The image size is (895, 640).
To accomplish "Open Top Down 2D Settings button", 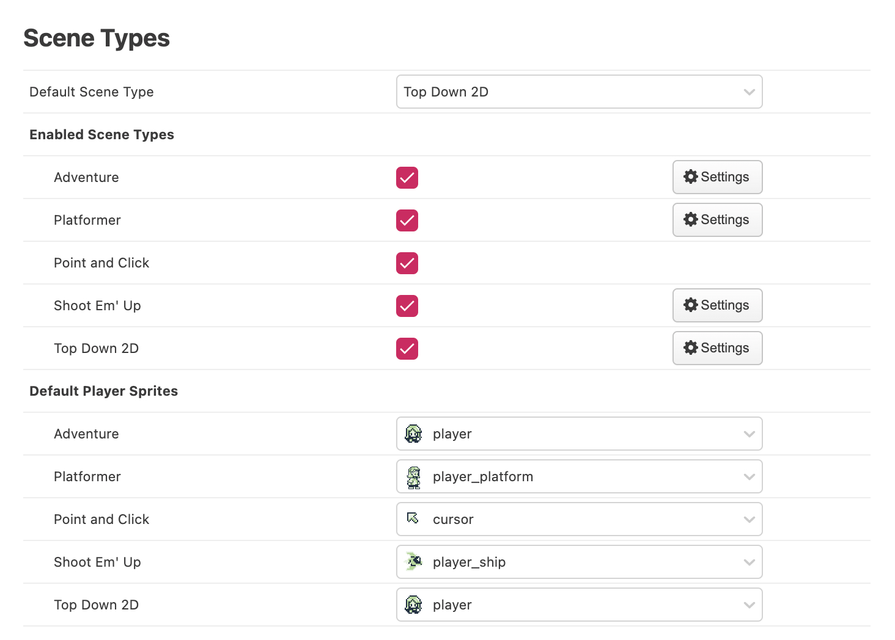I will 717,348.
